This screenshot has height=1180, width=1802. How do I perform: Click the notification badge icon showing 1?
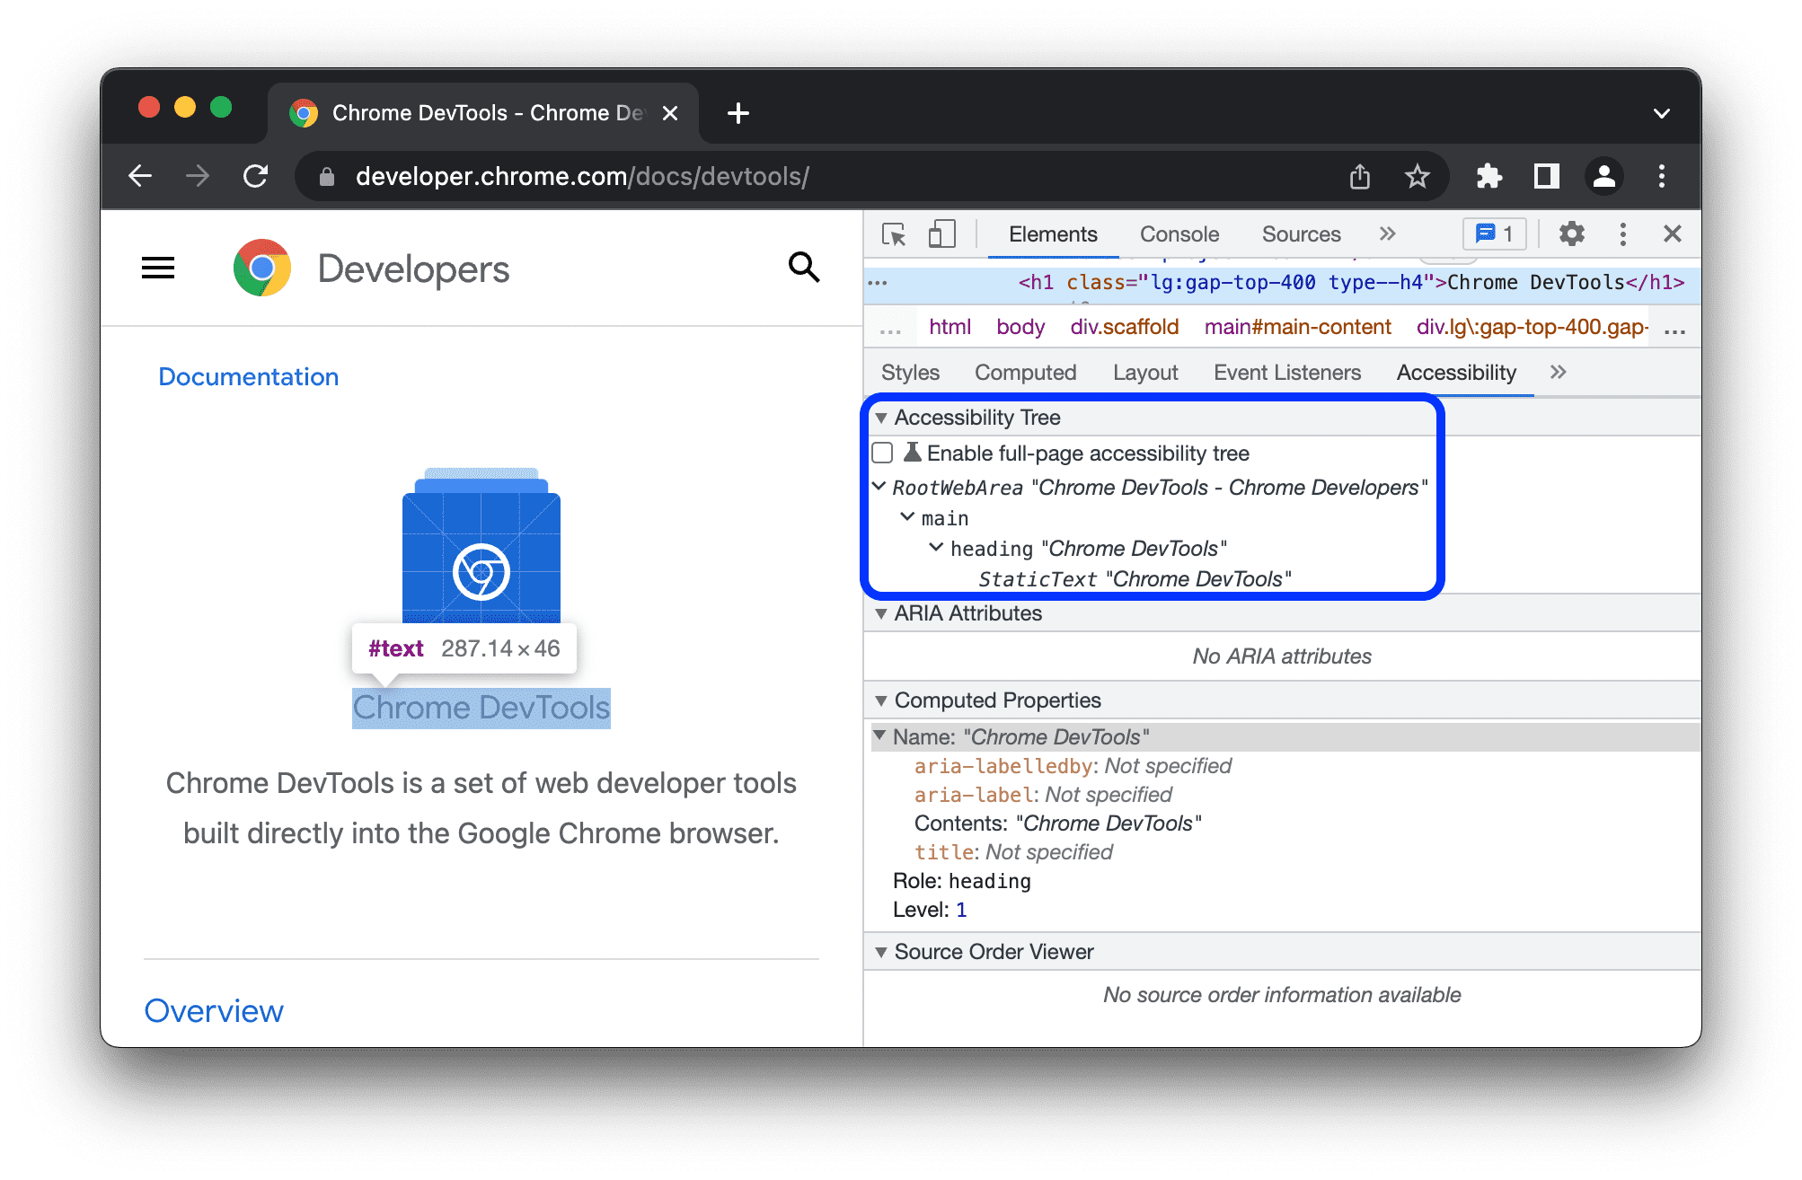pyautogui.click(x=1489, y=234)
